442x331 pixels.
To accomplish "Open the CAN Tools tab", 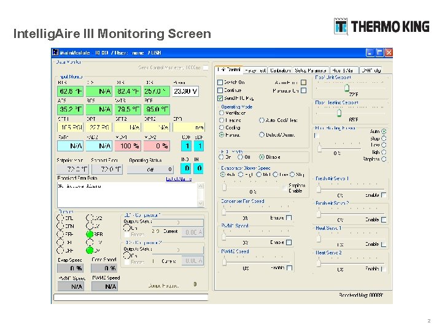I will [371, 70].
